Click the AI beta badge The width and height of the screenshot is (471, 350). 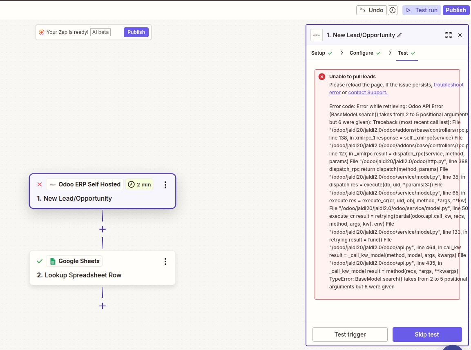pyautogui.click(x=100, y=32)
